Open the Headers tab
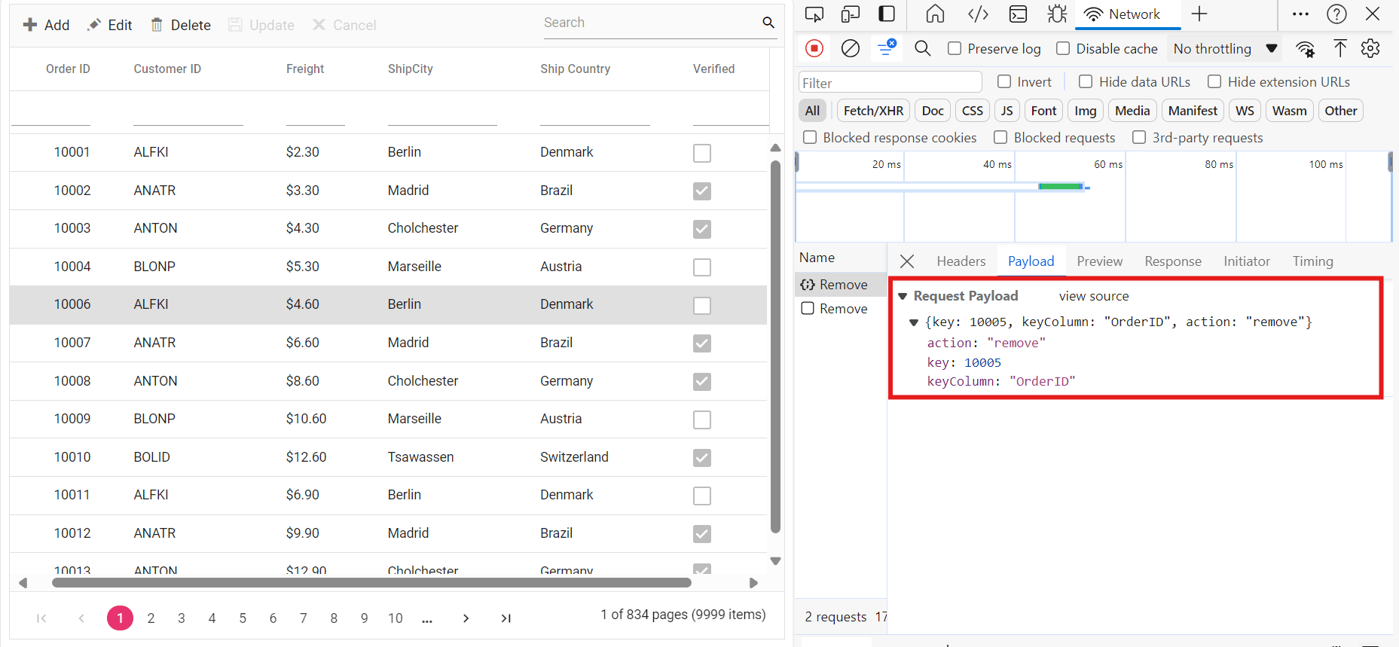Viewport: 1399px width, 647px height. tap(961, 261)
